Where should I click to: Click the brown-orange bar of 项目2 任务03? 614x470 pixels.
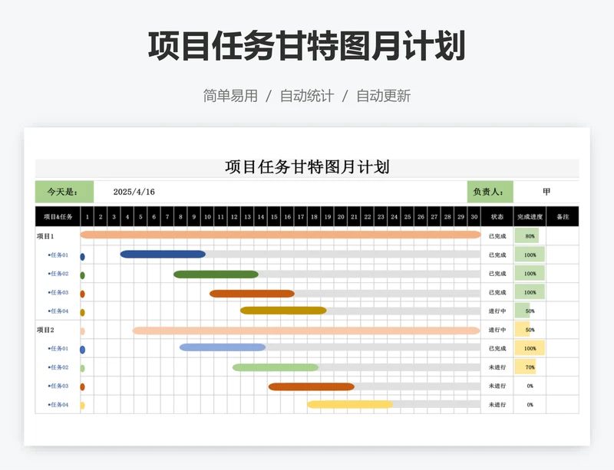[312, 386]
